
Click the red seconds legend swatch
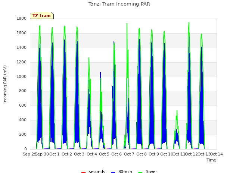pos(83,172)
